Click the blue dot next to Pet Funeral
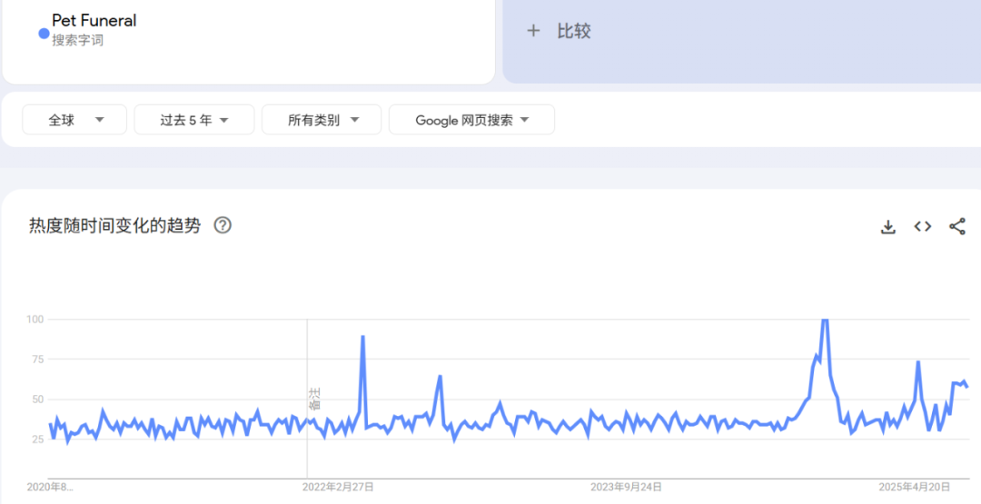The image size is (981, 504). pyautogui.click(x=44, y=34)
